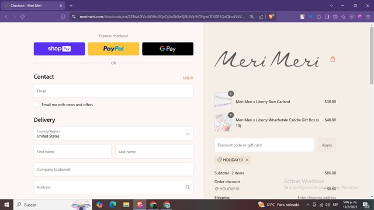
Task: Open a new browser tab
Action: (71, 5)
